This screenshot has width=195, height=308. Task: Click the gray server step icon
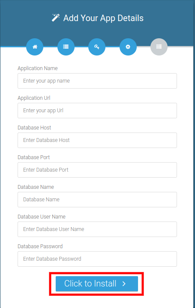pos(159,47)
